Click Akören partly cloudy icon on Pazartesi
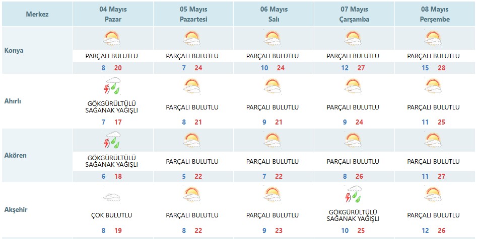The image size is (477, 239). [192, 140]
